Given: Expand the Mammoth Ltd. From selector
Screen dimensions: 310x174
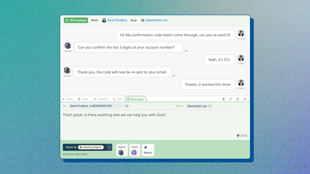Looking at the screenshot, I should point(199,106).
